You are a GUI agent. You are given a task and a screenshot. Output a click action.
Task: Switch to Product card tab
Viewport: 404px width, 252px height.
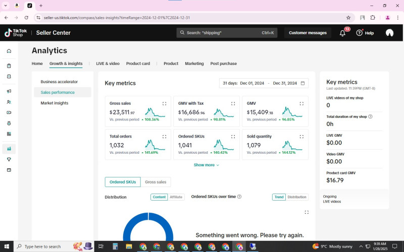pyautogui.click(x=138, y=64)
